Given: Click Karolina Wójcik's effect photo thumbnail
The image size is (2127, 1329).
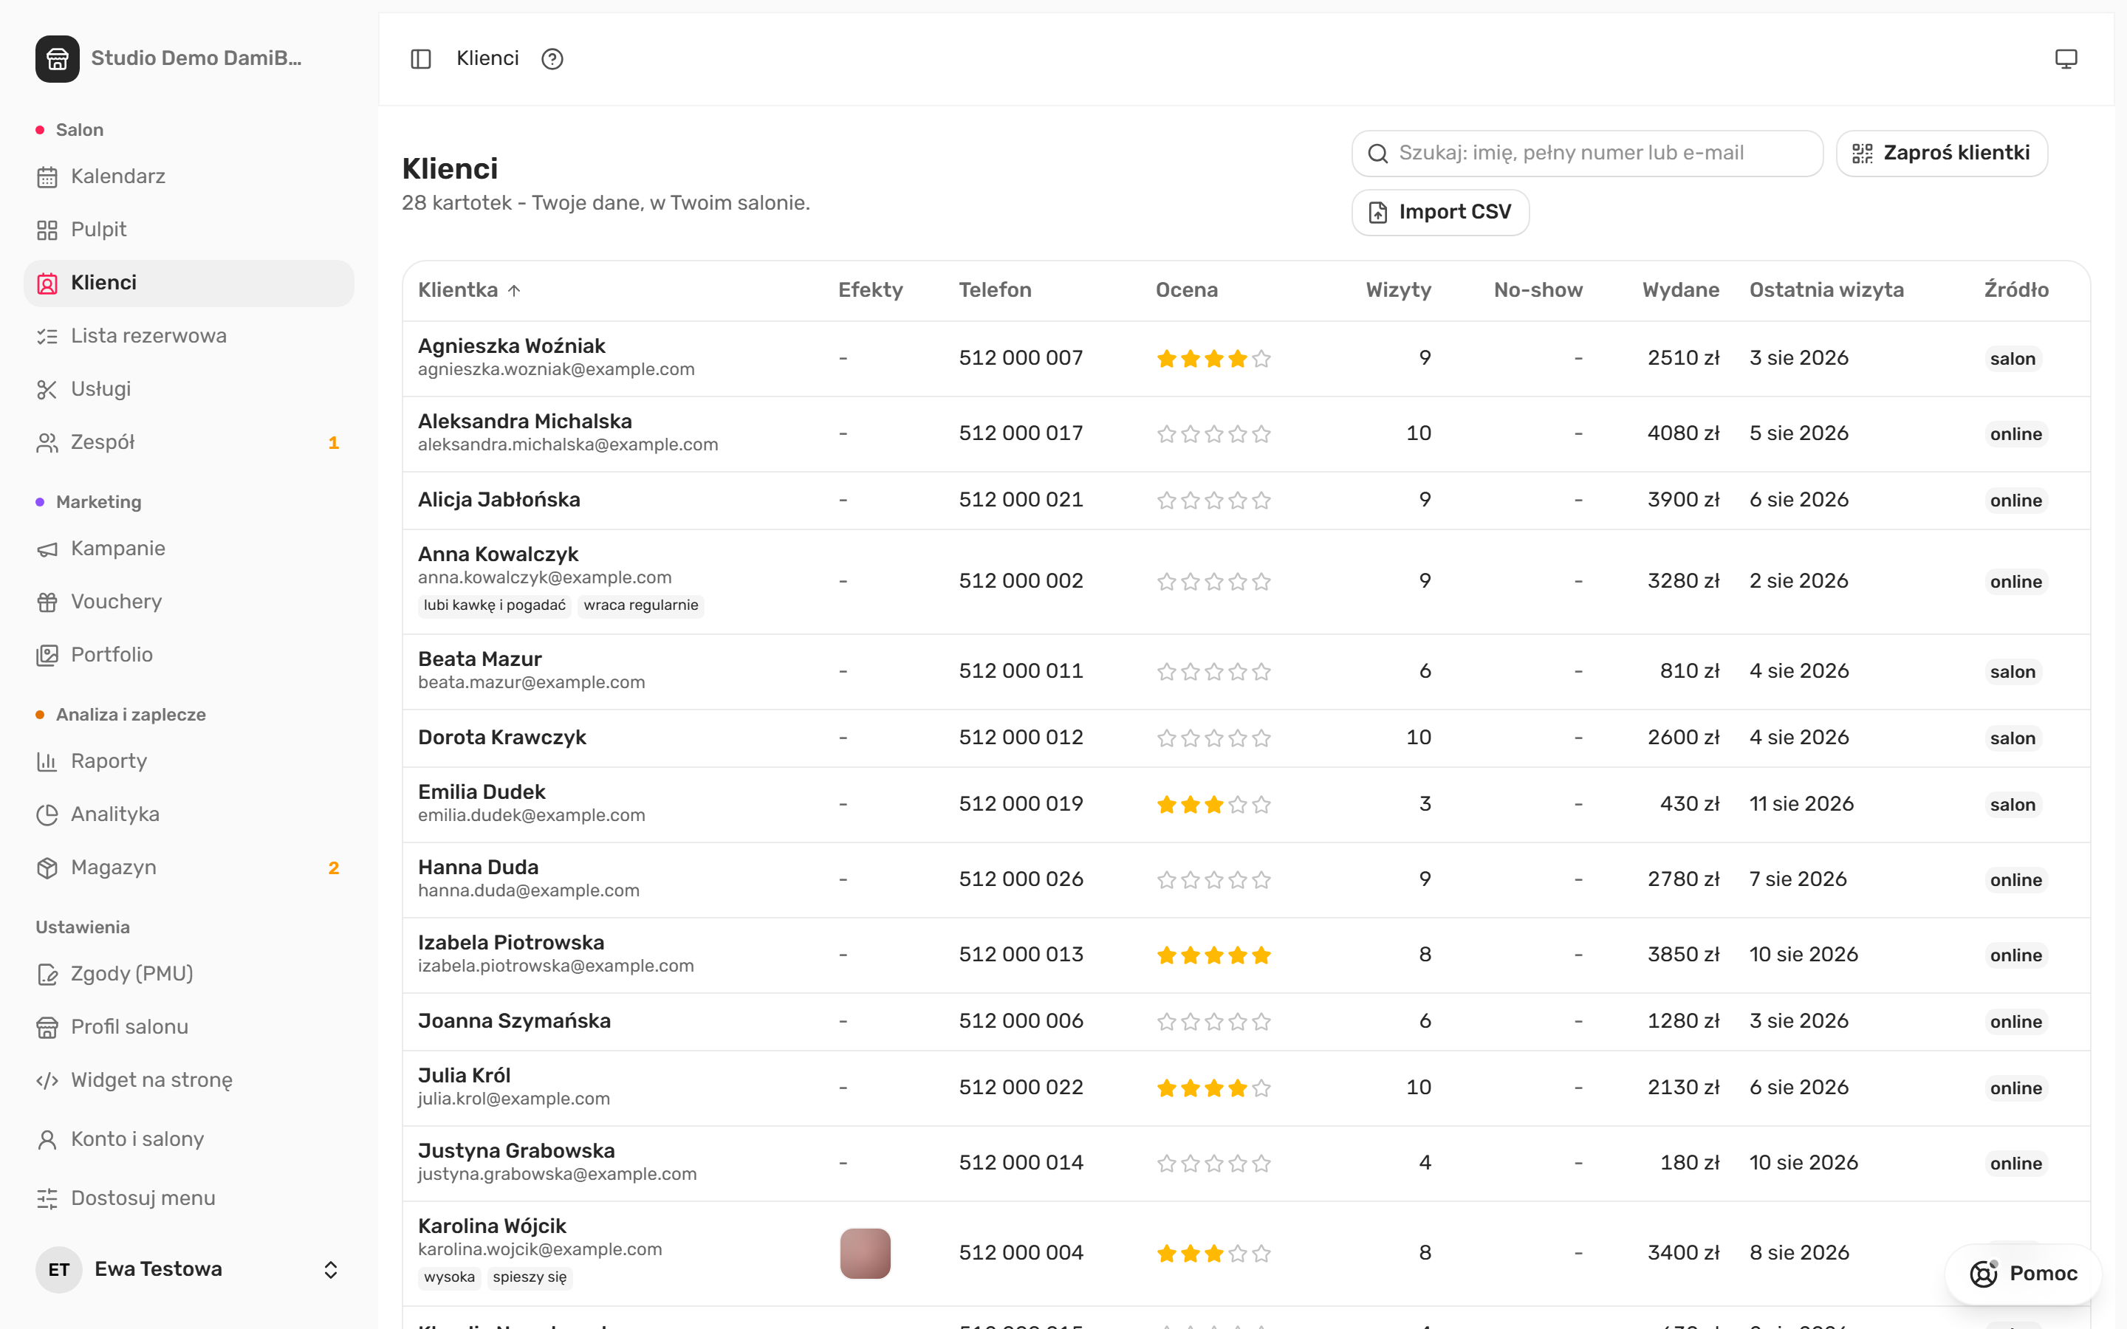Looking at the screenshot, I should point(865,1252).
